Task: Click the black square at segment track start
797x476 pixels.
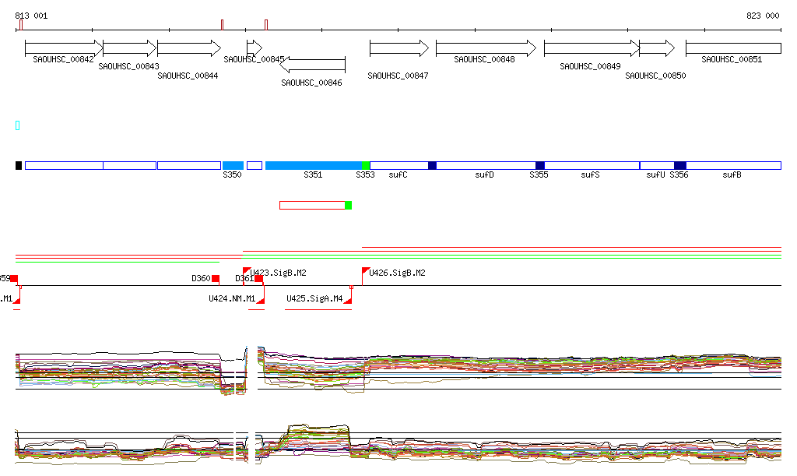Action: point(19,165)
